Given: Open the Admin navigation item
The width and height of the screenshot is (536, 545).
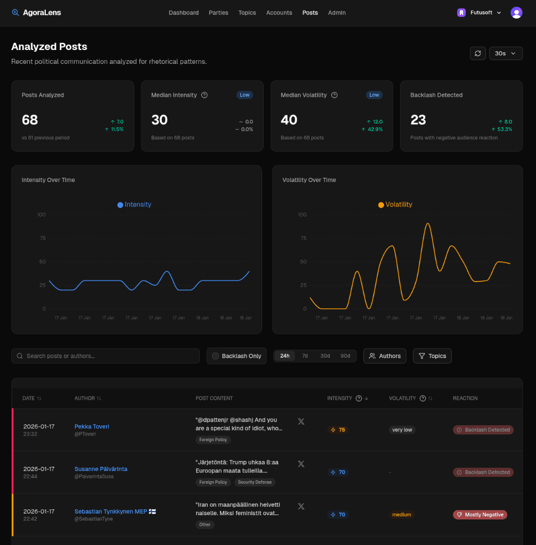Looking at the screenshot, I should click(x=337, y=12).
